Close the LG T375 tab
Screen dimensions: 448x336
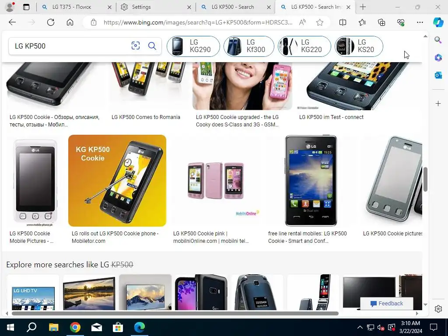[109, 7]
